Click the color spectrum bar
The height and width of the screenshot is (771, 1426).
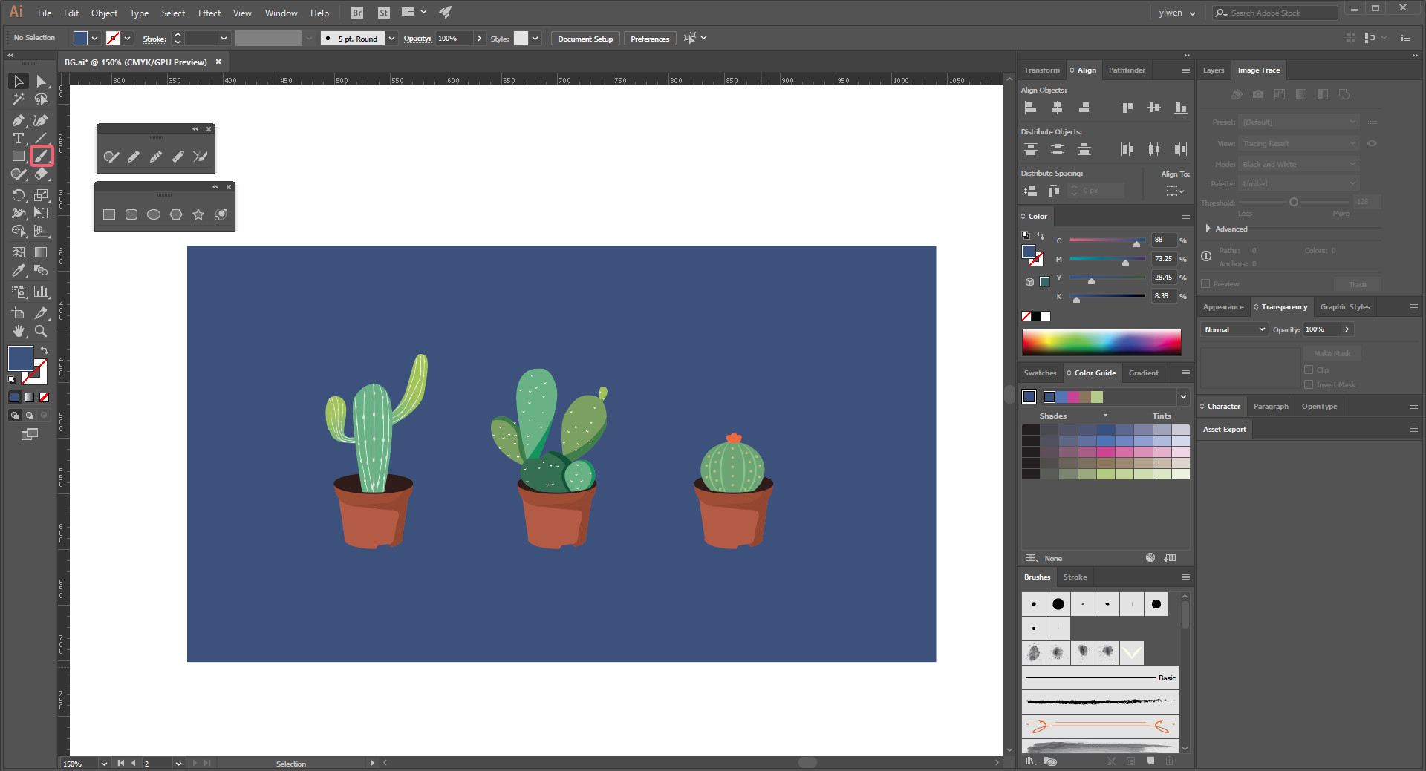pyautogui.click(x=1101, y=342)
